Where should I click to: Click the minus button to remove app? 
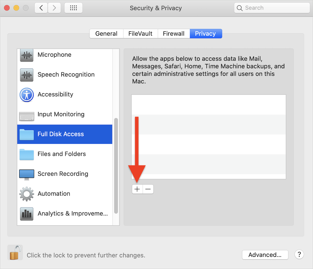[148, 189]
